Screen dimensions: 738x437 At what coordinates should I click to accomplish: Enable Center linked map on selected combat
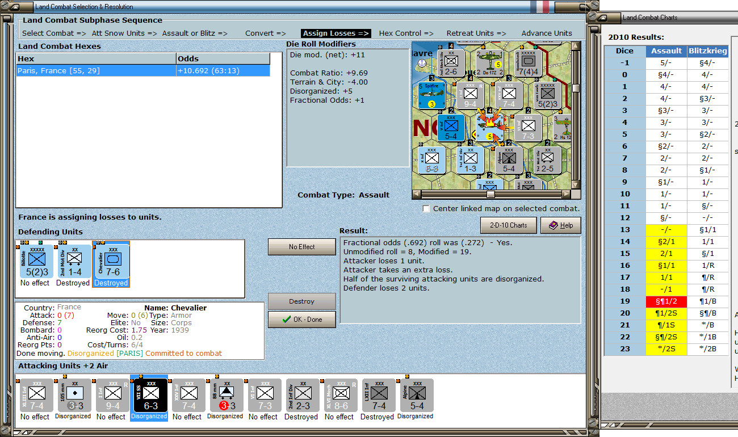click(x=426, y=208)
